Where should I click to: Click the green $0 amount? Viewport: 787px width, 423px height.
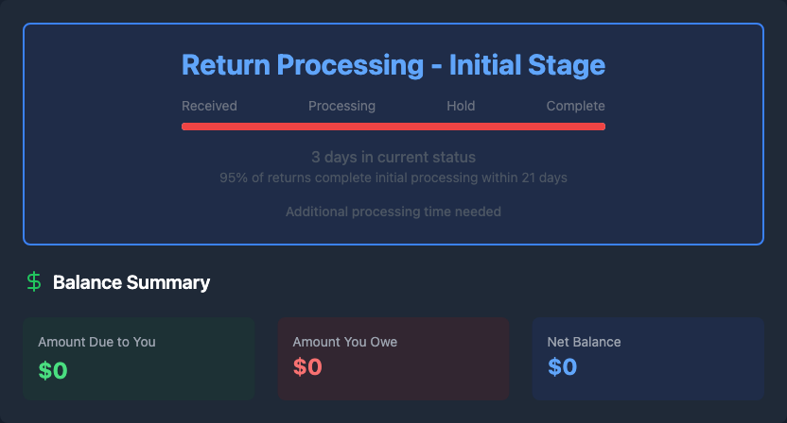[x=53, y=370]
